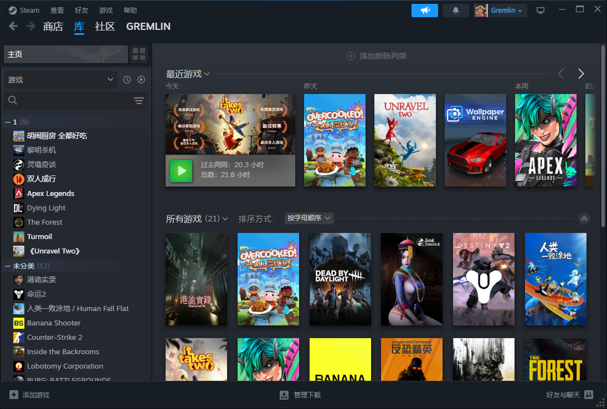The width and height of the screenshot is (607, 409).
Task: Switch to the 商店 store tab
Action: click(x=53, y=27)
